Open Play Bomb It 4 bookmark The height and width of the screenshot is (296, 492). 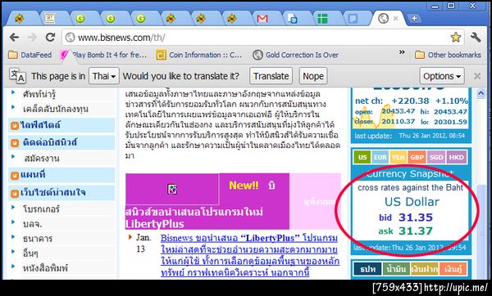pyautogui.click(x=104, y=55)
